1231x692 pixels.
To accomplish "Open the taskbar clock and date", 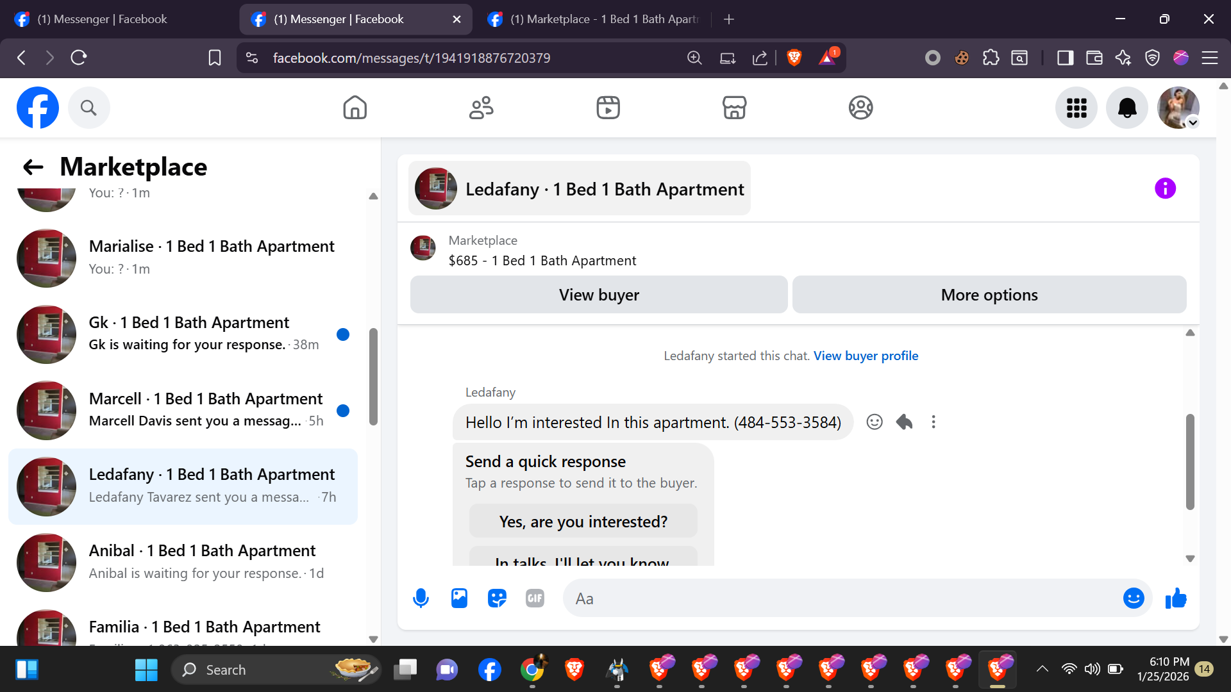I will [x=1163, y=669].
